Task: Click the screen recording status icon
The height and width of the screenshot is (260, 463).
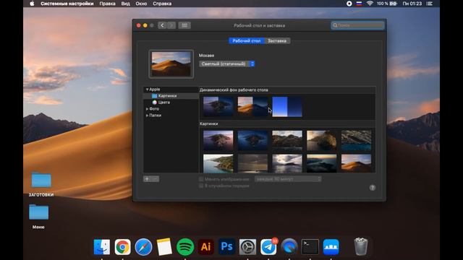Action: (x=349, y=4)
